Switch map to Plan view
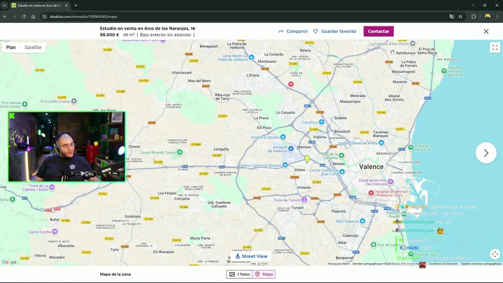Screen dimensions: 503x283 11,47
